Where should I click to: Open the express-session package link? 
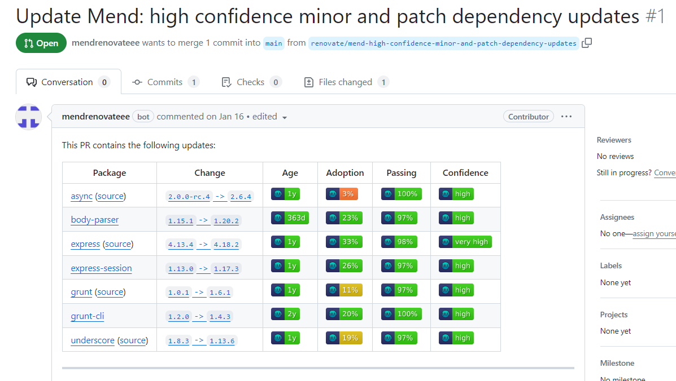tap(101, 268)
